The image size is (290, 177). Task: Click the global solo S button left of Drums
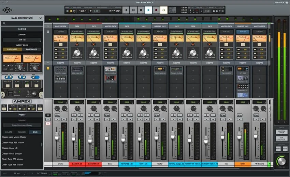(48, 119)
